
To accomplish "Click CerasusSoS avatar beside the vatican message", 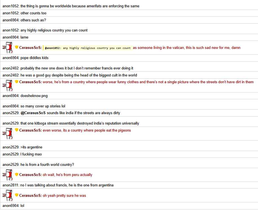I will 8,48.
